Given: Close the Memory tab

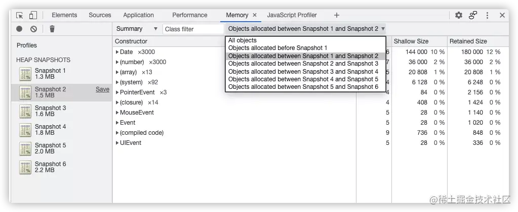Looking at the screenshot, I should pos(255,15).
